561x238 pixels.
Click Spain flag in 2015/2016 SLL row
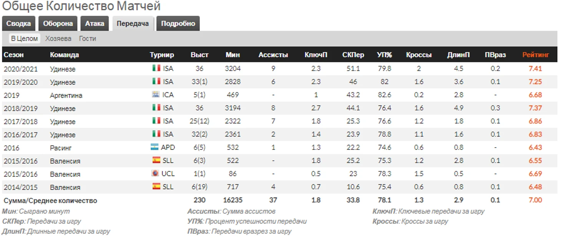[156, 160]
